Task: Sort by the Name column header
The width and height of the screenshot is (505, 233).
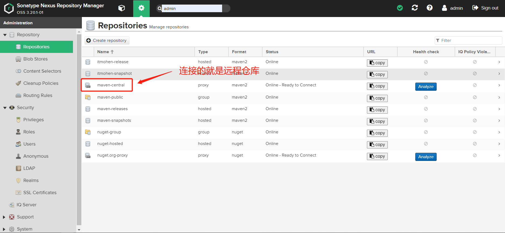Action: [x=144, y=52]
